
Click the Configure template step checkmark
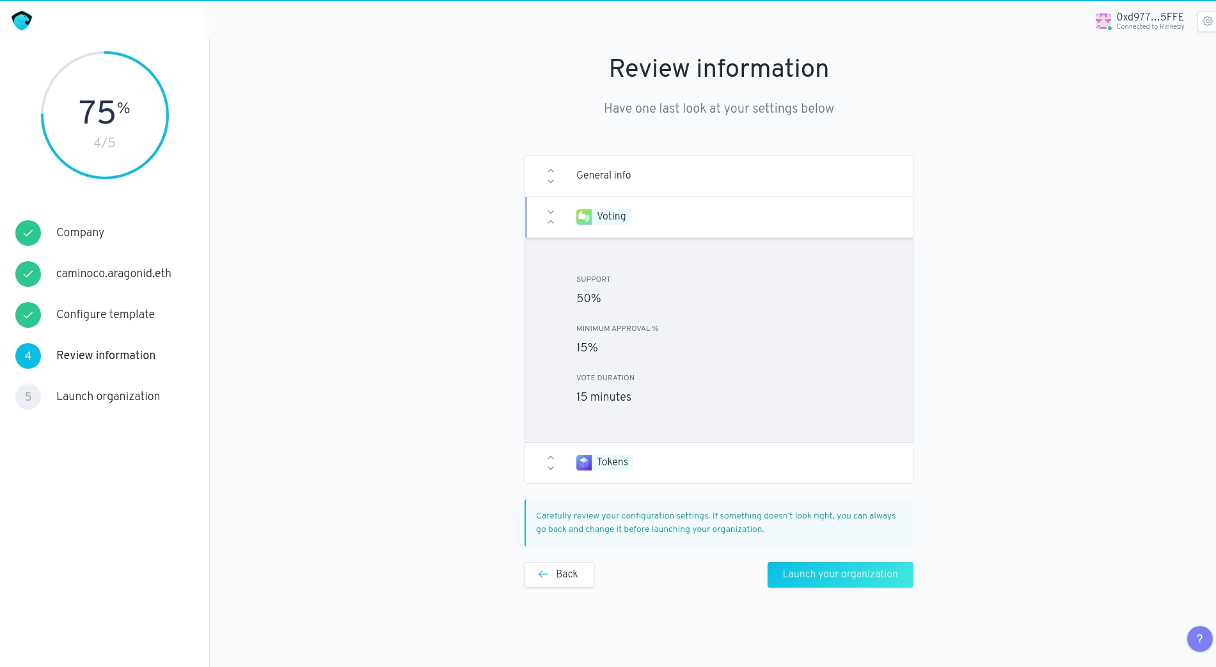click(x=28, y=315)
